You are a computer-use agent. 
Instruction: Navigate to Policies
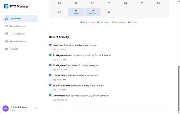click(20, 49)
